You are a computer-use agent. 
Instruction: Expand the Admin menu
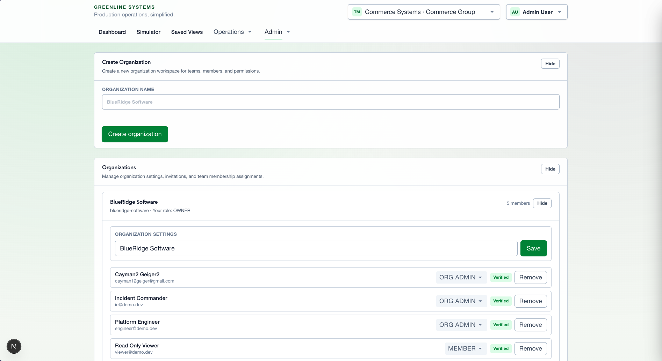pos(277,32)
